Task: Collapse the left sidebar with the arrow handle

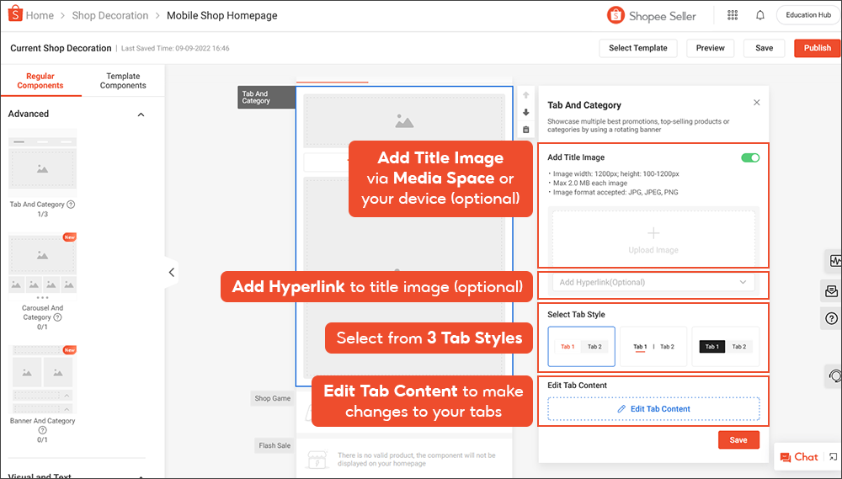Action: [171, 272]
